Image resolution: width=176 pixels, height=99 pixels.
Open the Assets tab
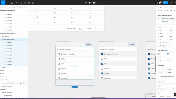[x=4, y=7]
